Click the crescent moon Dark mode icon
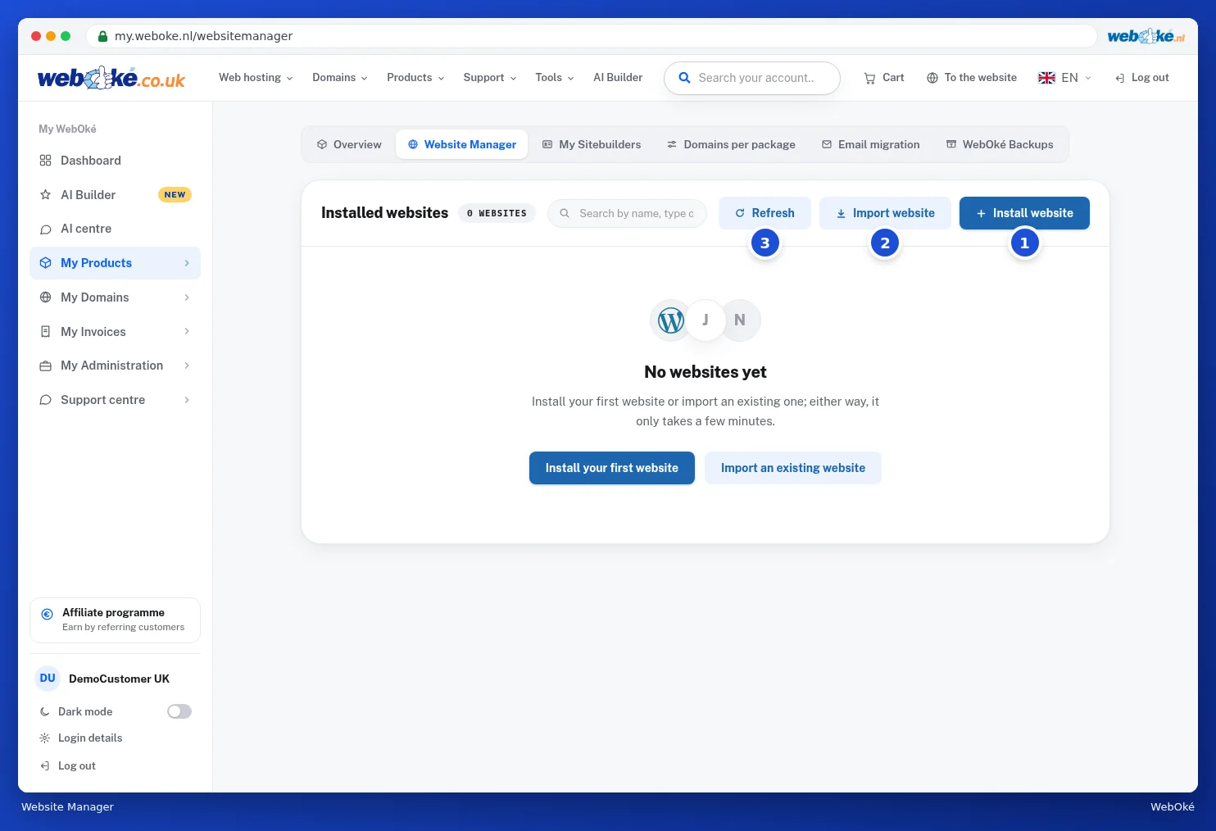Screen dimensions: 1216x831 click(x=45, y=712)
